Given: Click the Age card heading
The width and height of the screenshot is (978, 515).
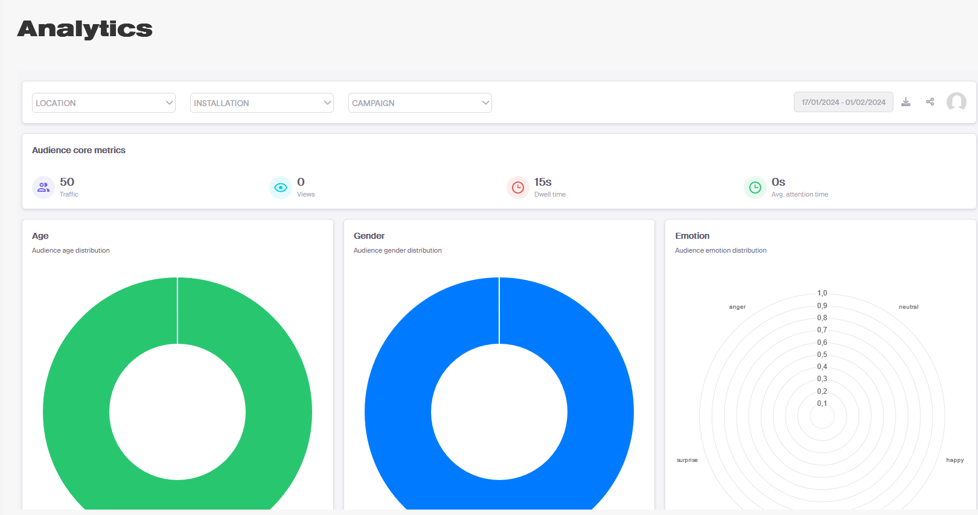Looking at the screenshot, I should (x=40, y=236).
